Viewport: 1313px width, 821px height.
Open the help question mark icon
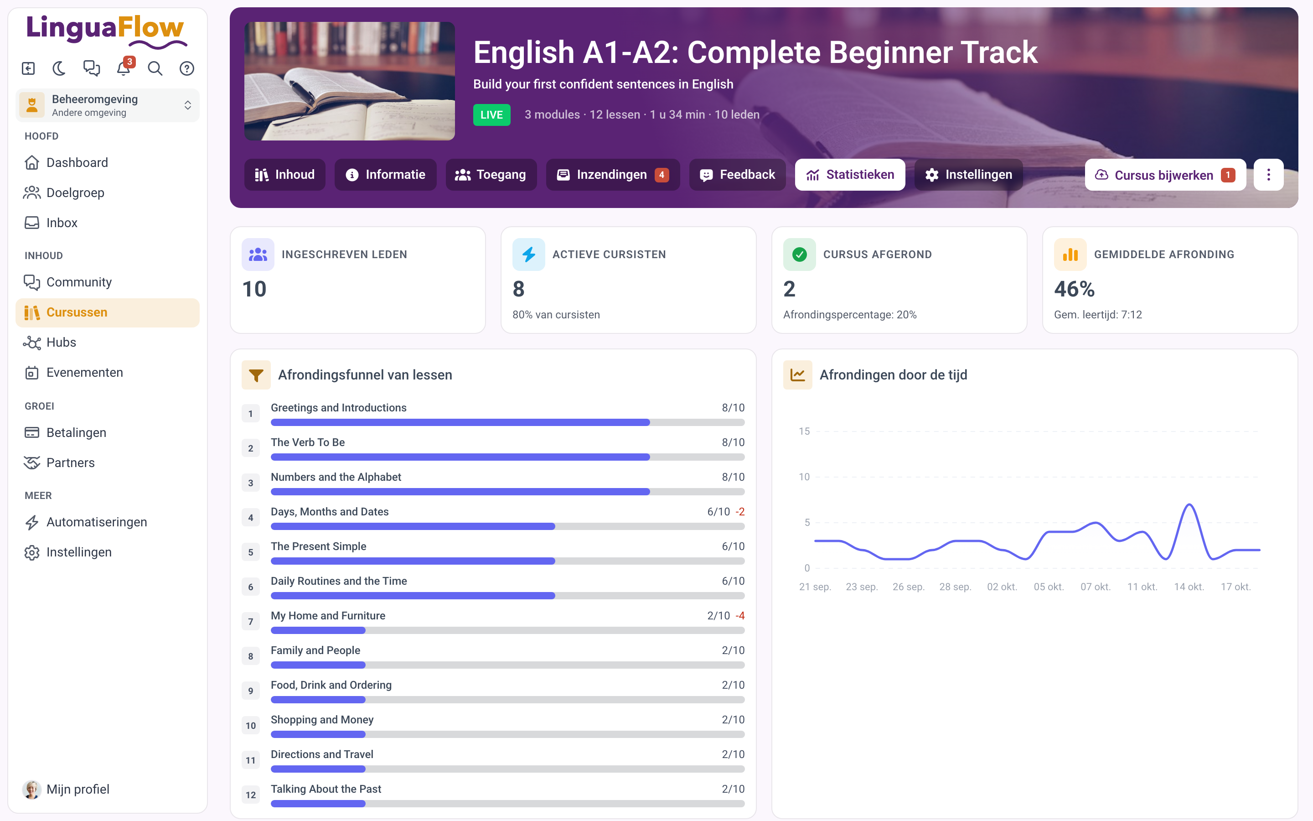click(x=186, y=68)
